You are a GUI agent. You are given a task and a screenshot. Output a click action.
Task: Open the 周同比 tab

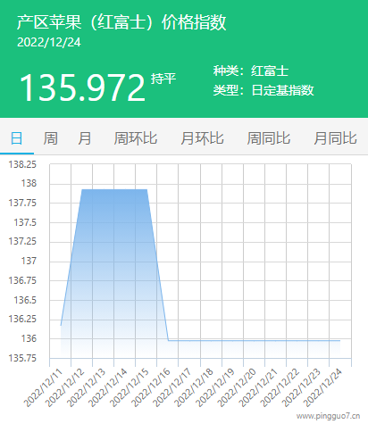(269, 138)
